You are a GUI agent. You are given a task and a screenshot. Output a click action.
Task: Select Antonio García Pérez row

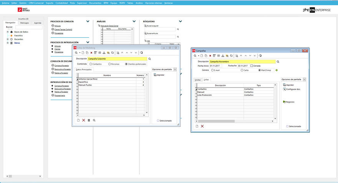point(110,79)
